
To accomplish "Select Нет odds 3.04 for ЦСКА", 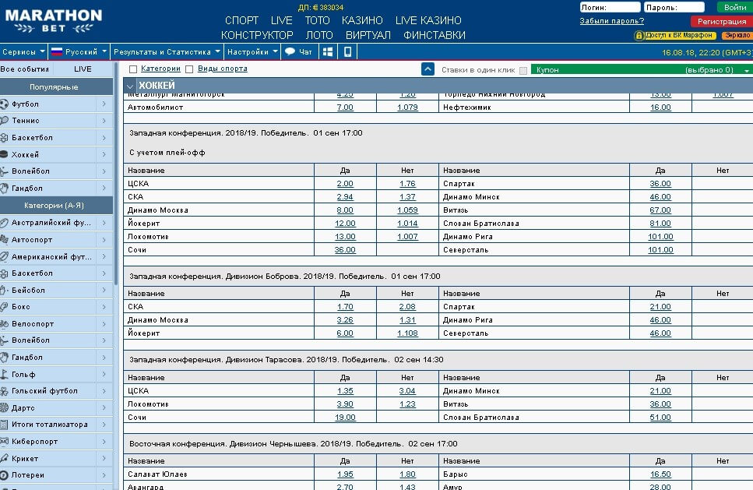I will [407, 391].
